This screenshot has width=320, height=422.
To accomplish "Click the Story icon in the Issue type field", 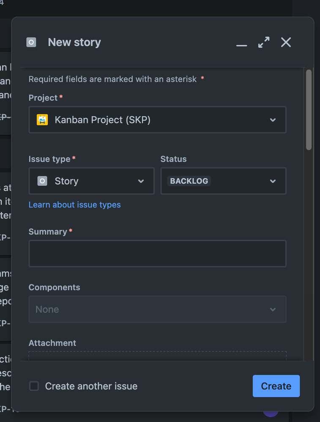I will [x=42, y=181].
